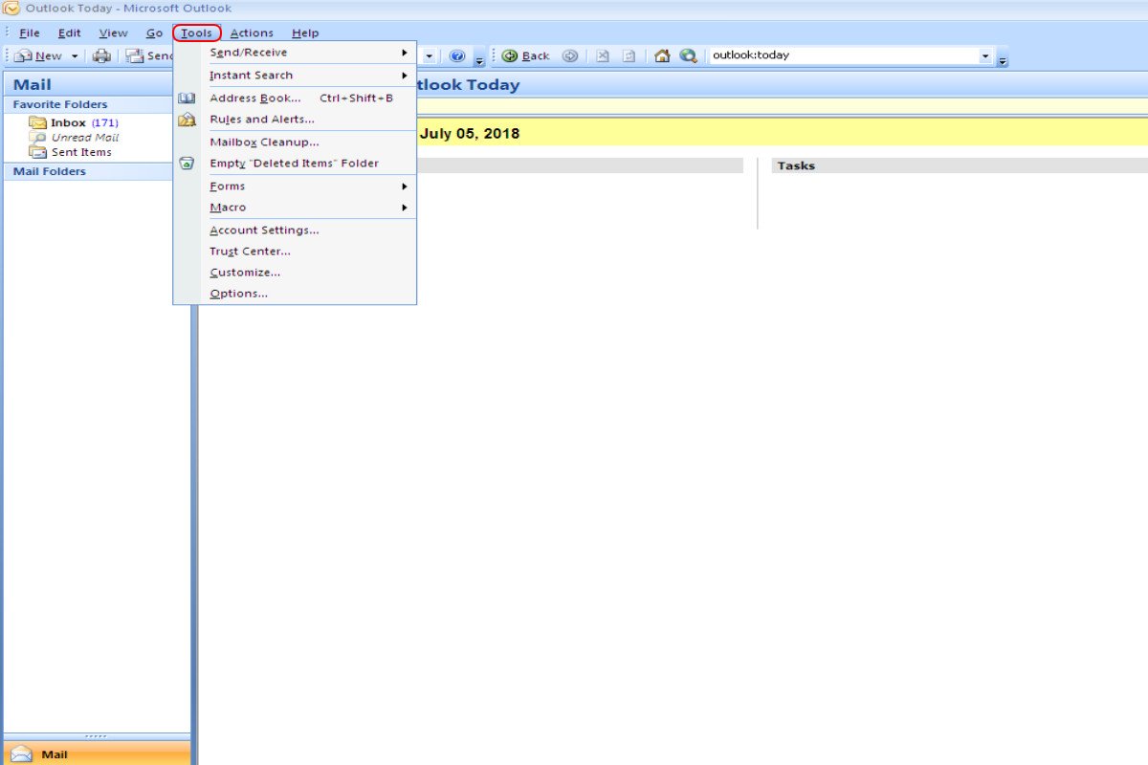
Task: Click the Search the Web globe icon
Action: (688, 56)
